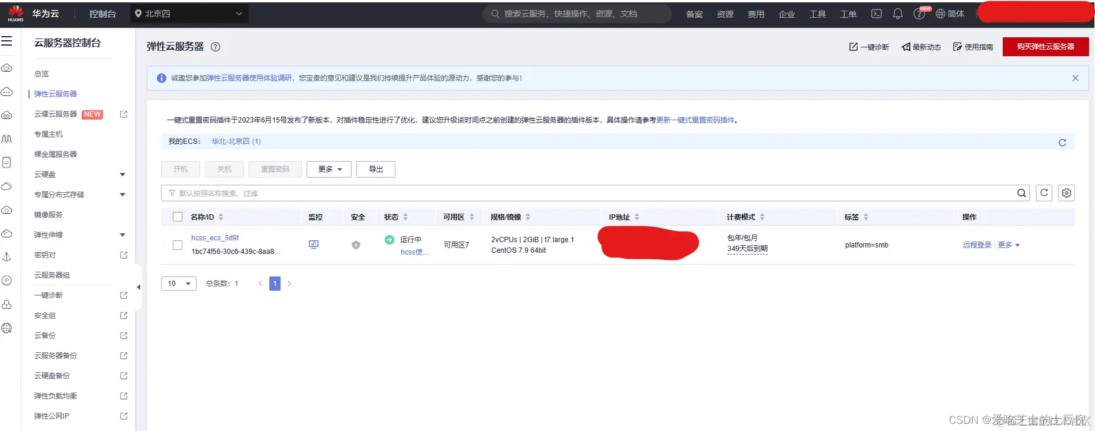Open 备案 in top navigation
Viewport: 1095px width, 431px height.
[694, 14]
